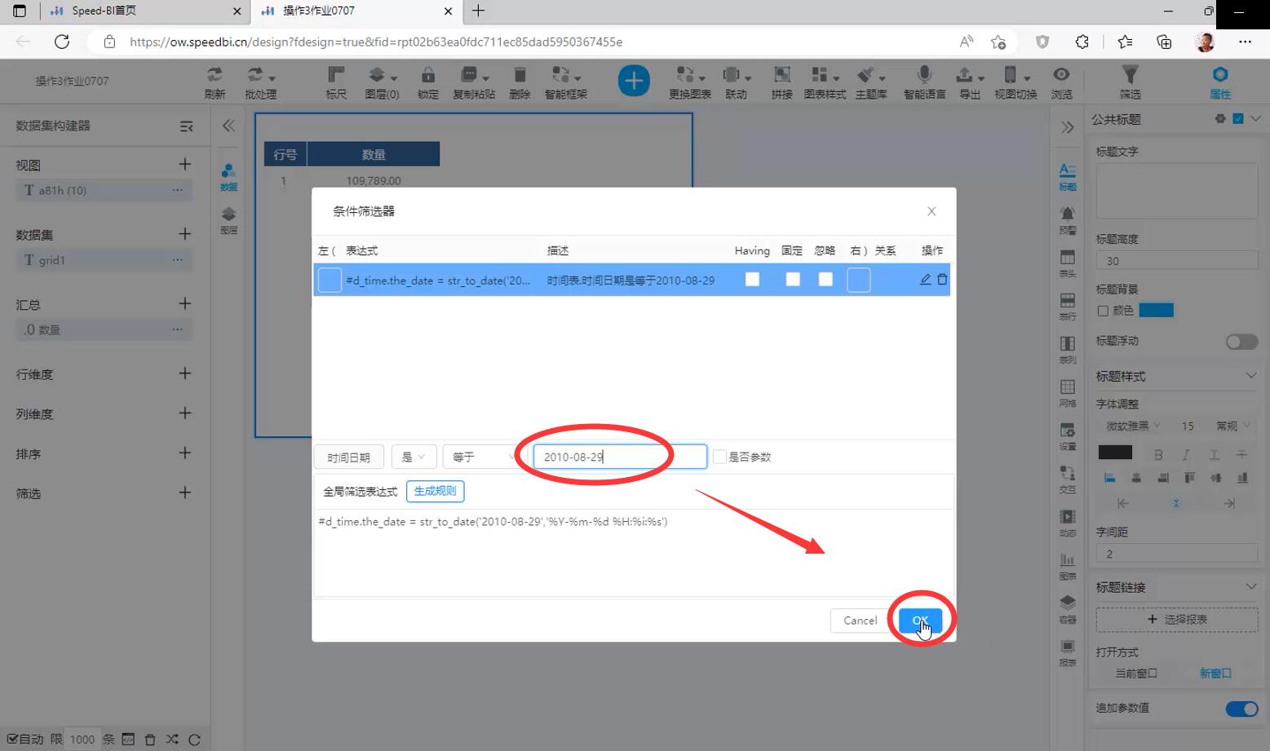Open the 是 dropdown in the condition row
The height and width of the screenshot is (751, 1270).
(x=414, y=457)
